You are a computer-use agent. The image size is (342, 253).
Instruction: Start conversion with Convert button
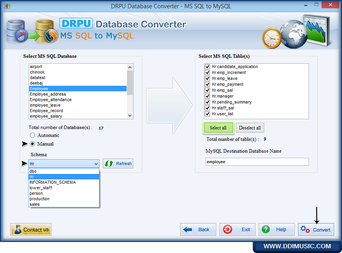pyautogui.click(x=316, y=229)
